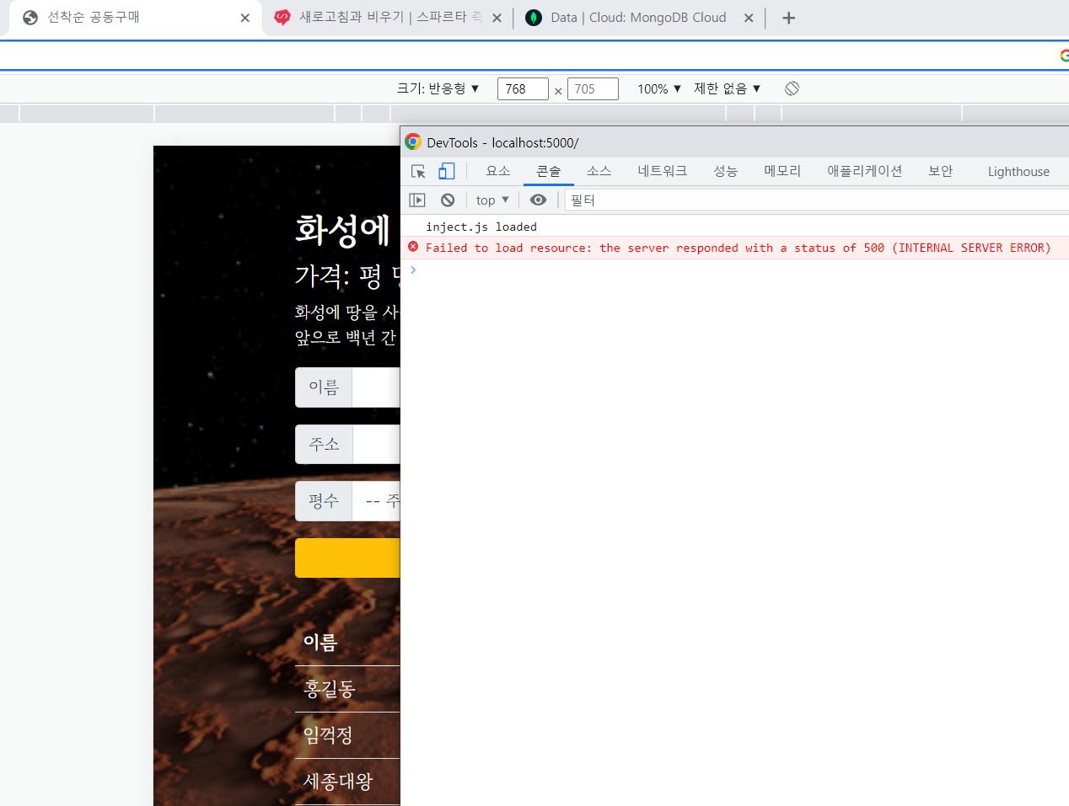This screenshot has height=806, width=1069.
Task: Click the Failed to load resource error
Action: click(x=738, y=248)
